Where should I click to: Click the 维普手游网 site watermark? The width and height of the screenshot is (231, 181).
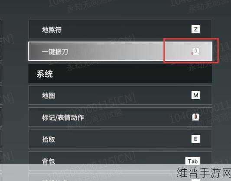pos(204,172)
